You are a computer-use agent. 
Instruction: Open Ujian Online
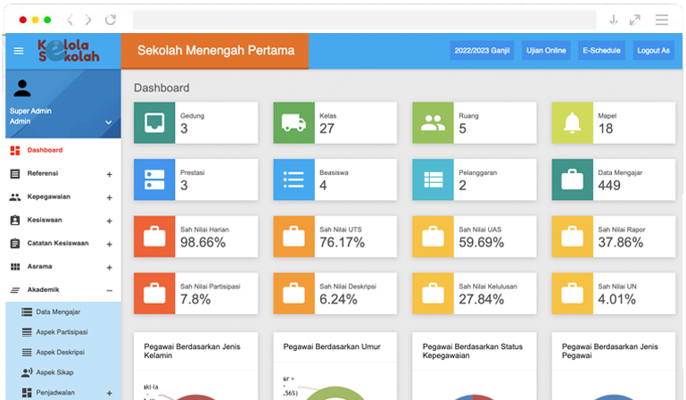[x=546, y=50]
